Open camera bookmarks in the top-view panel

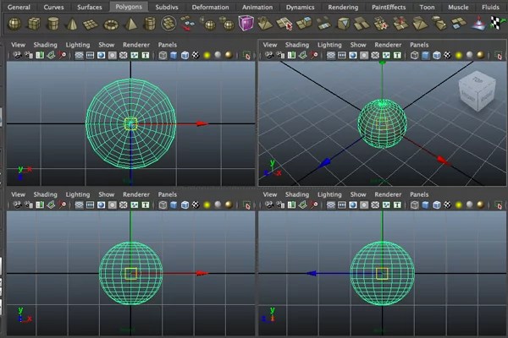[40, 55]
